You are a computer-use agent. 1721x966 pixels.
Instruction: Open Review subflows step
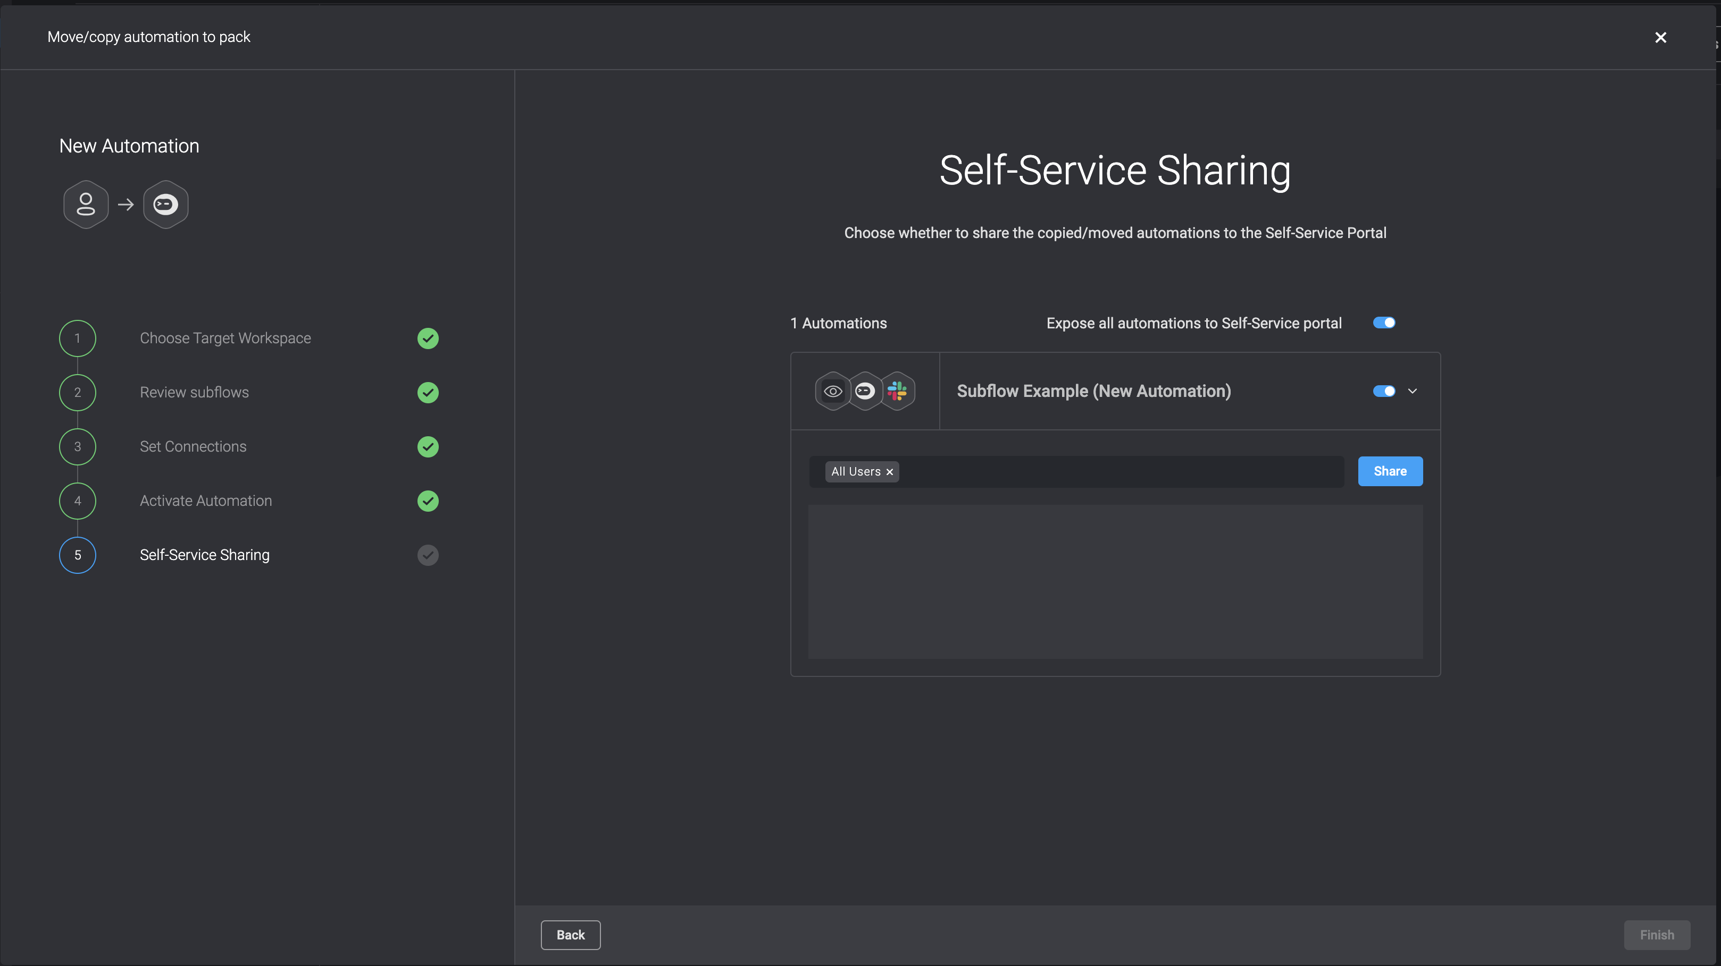(x=194, y=393)
